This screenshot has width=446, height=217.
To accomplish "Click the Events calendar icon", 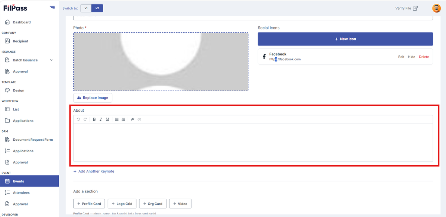I will pyautogui.click(x=7, y=181).
